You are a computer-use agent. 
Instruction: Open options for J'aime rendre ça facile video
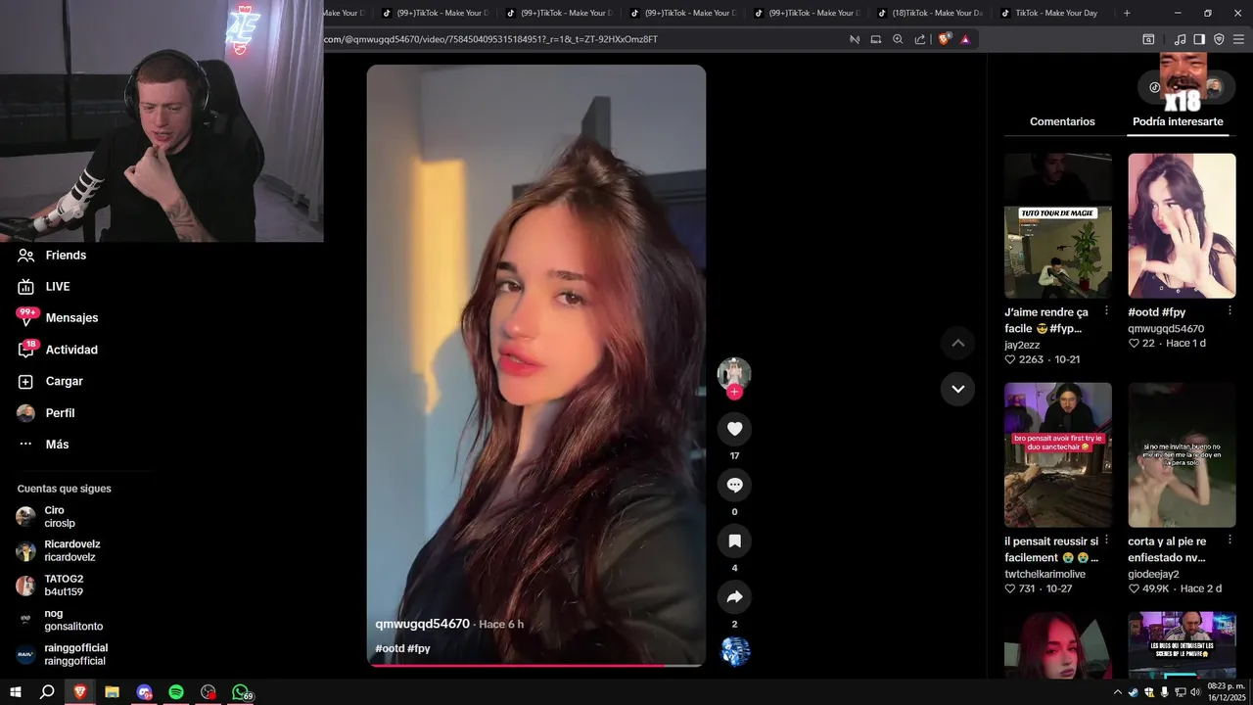pos(1106,310)
